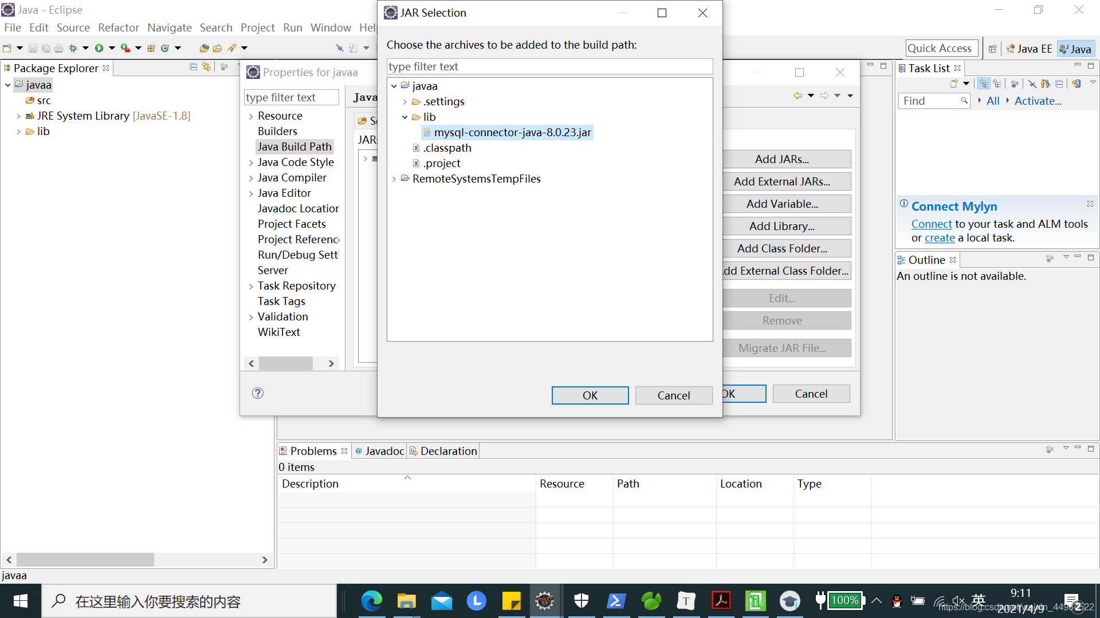Click the create local task link

tap(940, 237)
